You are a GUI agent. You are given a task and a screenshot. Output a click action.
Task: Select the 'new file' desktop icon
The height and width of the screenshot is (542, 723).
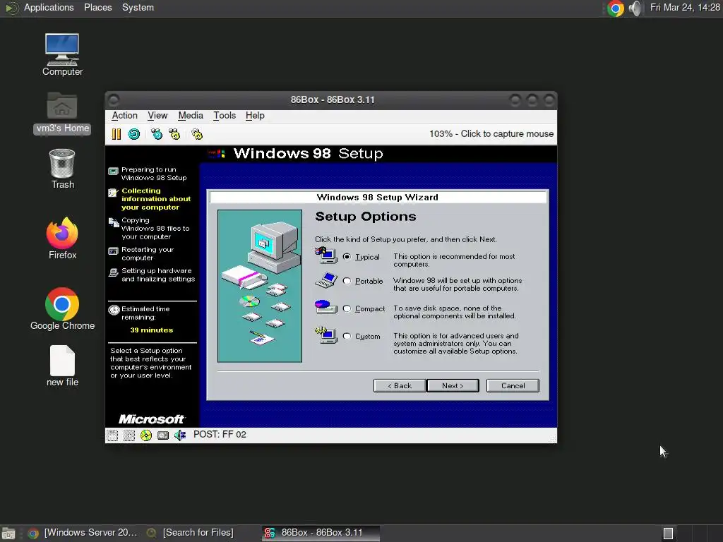click(62, 366)
